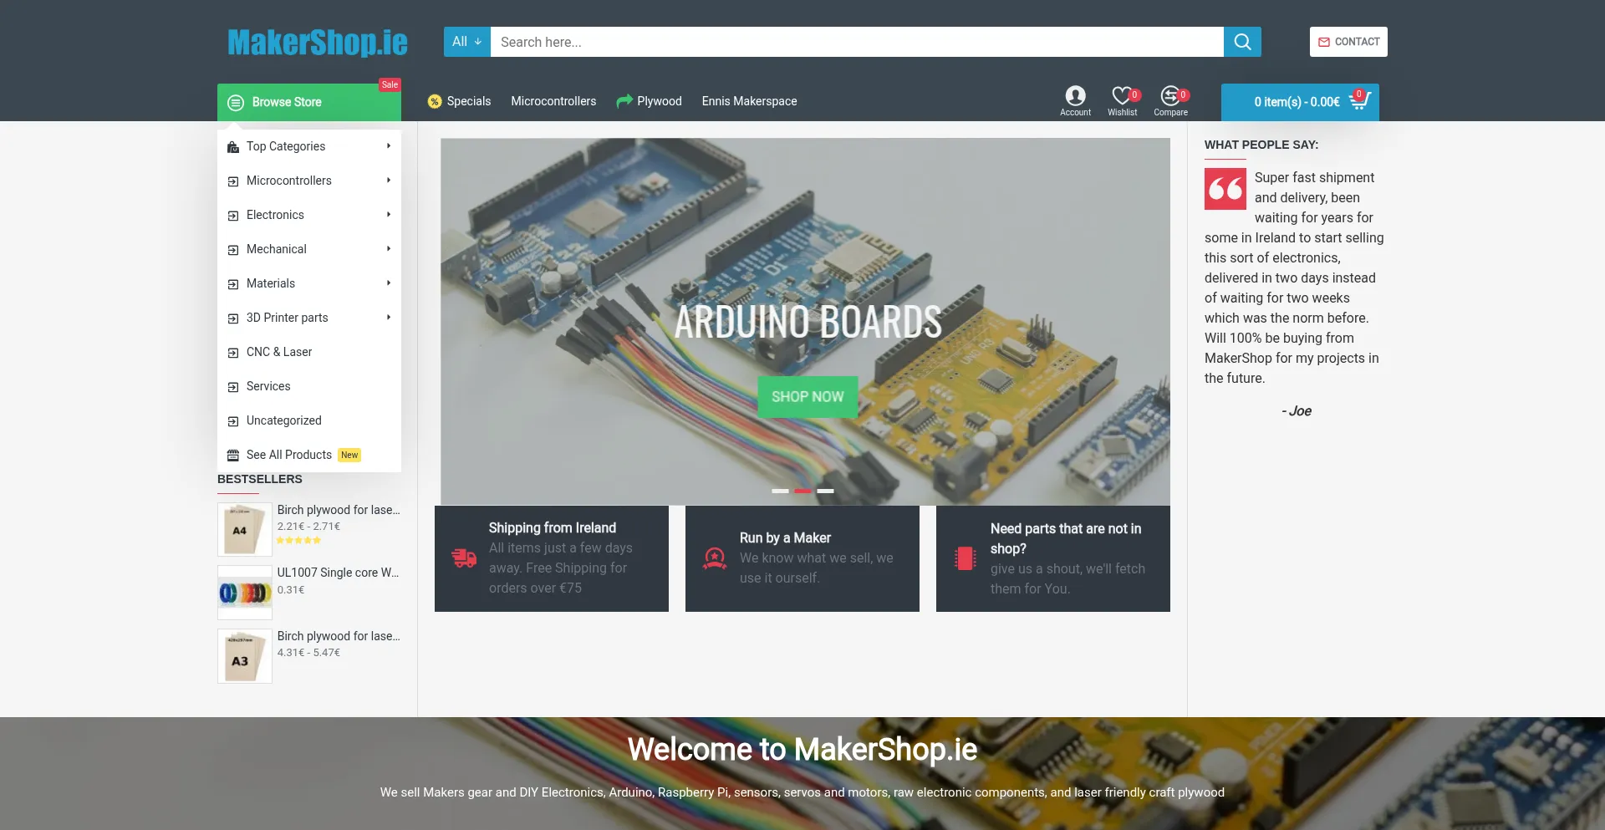Click the search magnifier button
The width and height of the screenshot is (1605, 830).
(x=1242, y=42)
